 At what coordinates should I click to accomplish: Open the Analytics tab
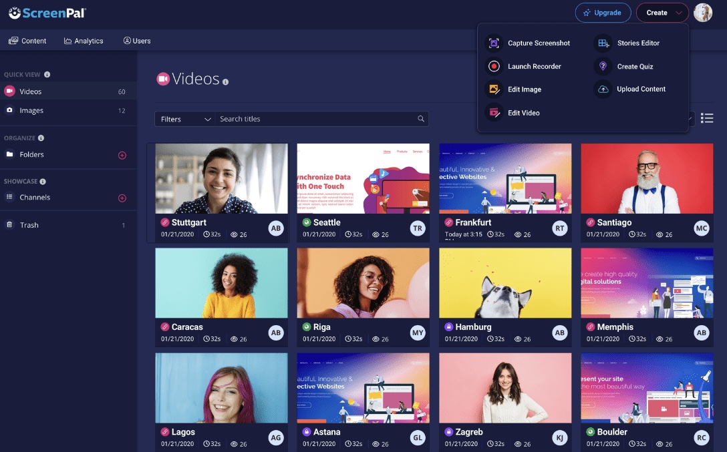coord(84,41)
